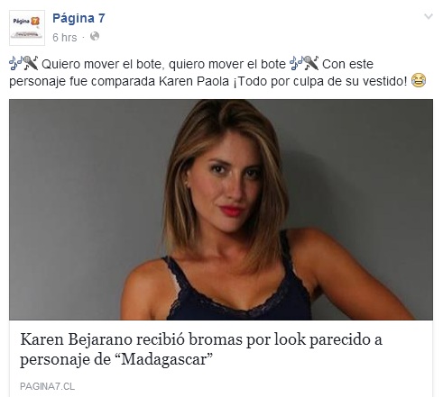443x397 pixels.
Task: Click the laughing crying emoji after "vestido!"
Action: 419,80
